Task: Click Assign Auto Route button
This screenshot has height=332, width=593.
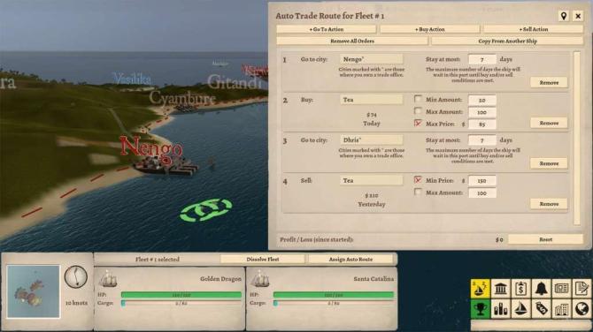Action: pos(350,260)
